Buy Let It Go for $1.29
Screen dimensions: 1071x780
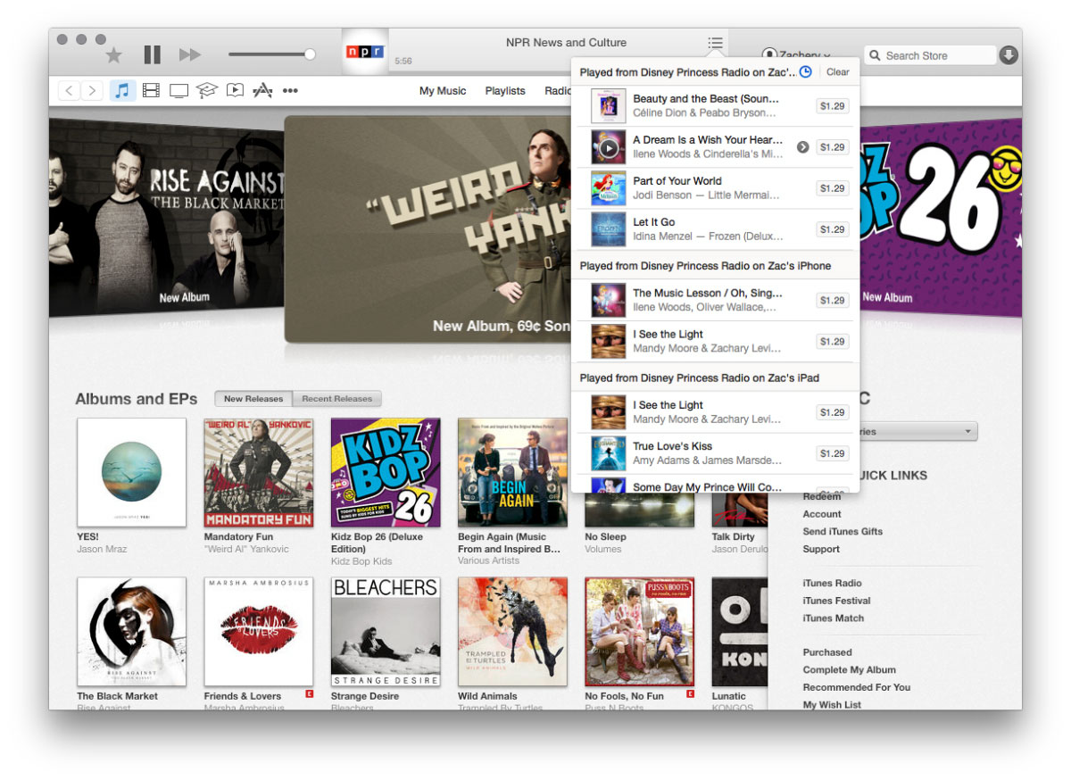click(x=832, y=229)
